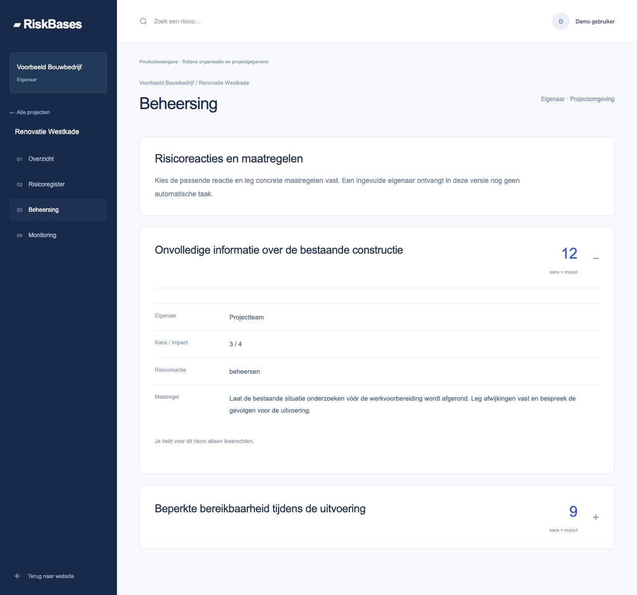637x595 pixels.
Task: Select the Beheersing menu item
Action: pyautogui.click(x=58, y=210)
